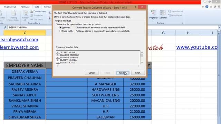Click preview scrollbar up arrow in wizard
The image size is (221, 124).
(x=142, y=52)
